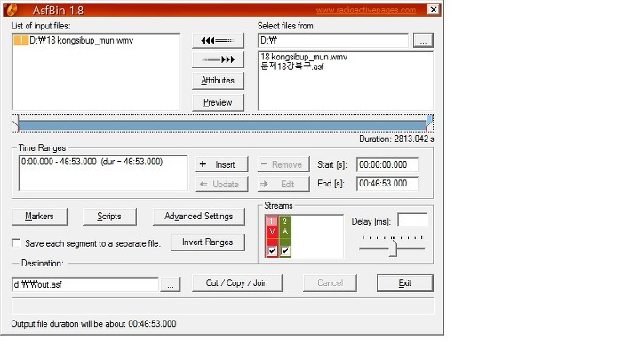Exit the AsfBin application
The image size is (622, 349).
[x=404, y=283]
